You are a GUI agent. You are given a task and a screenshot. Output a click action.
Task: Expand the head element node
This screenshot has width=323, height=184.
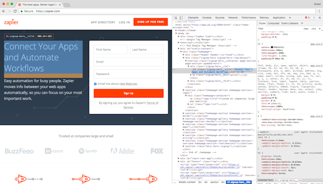point(176,30)
